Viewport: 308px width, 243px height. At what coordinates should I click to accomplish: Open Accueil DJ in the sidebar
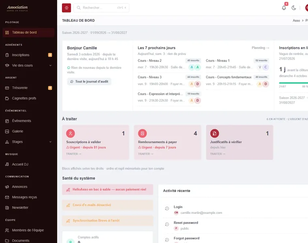click(28, 164)
